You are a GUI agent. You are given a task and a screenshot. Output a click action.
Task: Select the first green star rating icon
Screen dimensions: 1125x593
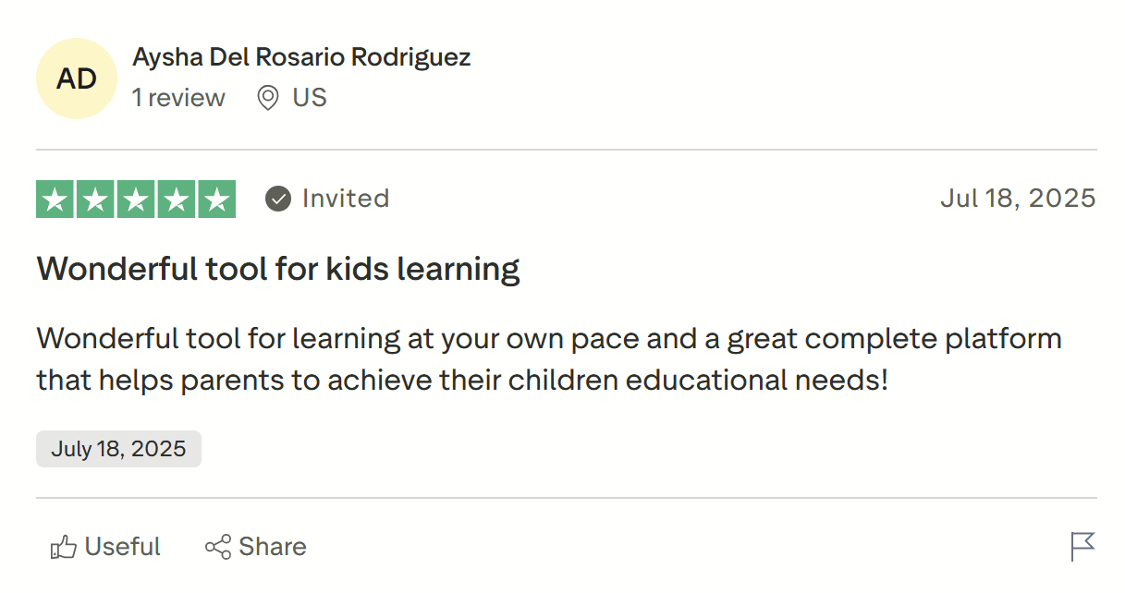(55, 198)
